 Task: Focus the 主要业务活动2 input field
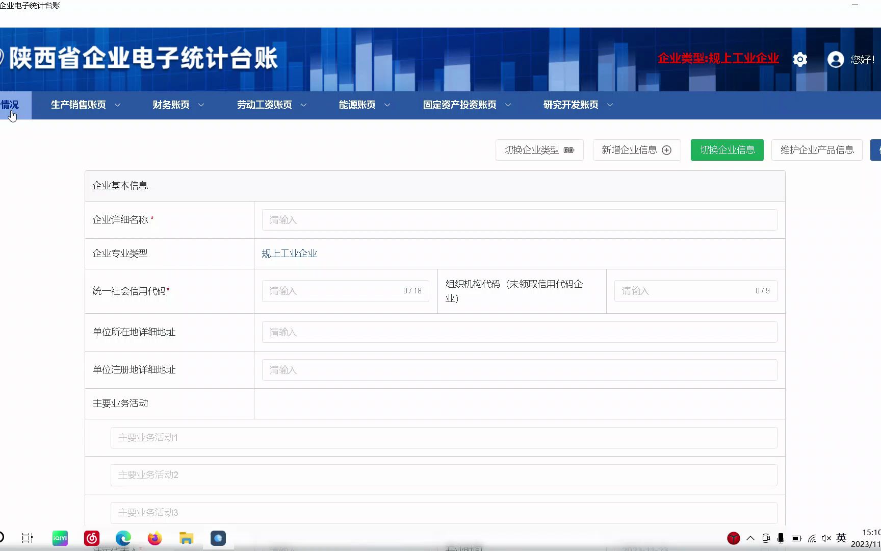[444, 475]
